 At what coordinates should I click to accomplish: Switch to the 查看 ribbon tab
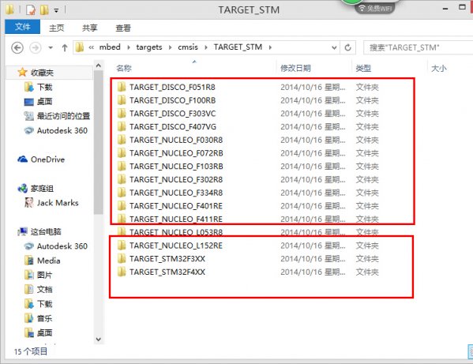[x=123, y=28]
